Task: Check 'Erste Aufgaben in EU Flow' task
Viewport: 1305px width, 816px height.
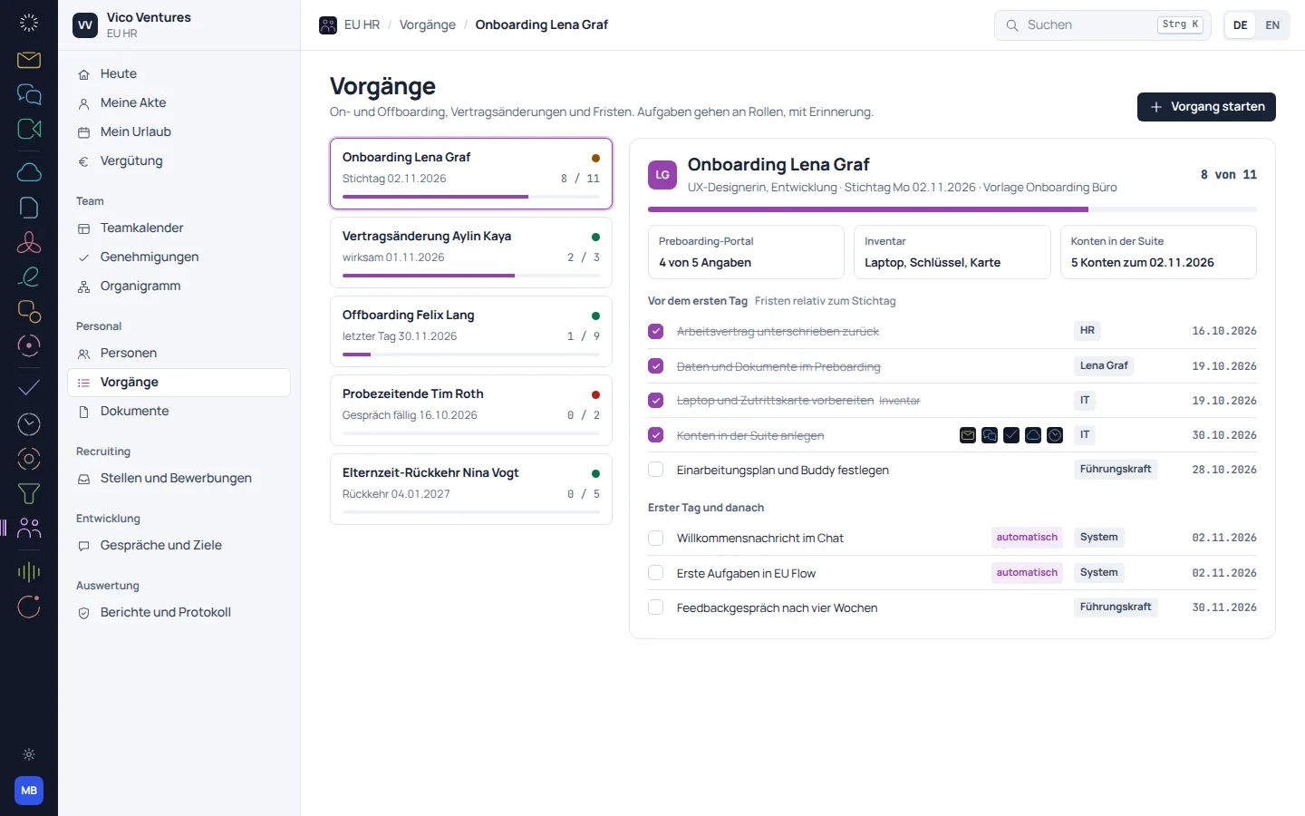Action: tap(656, 573)
